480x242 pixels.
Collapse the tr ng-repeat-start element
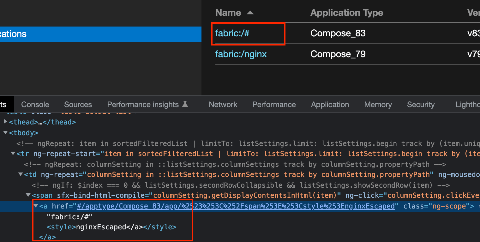click(13, 154)
